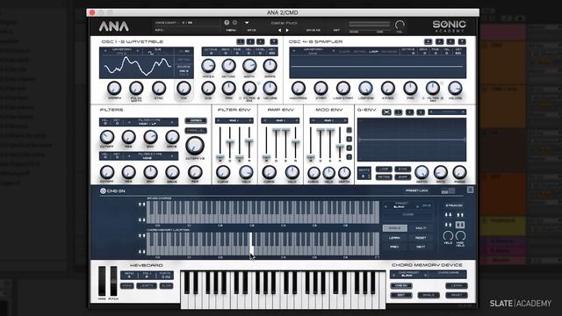Click Saved Chords octave down arrows
This screenshot has height=316, width=562.
click(x=142, y=220)
